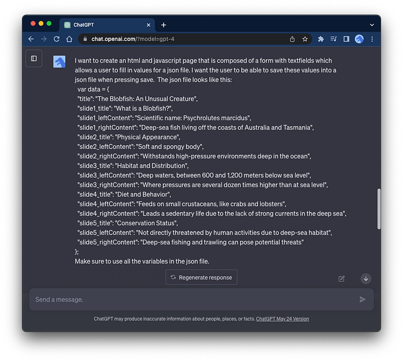Bookmark this page with the star icon
403x361 pixels.
coord(305,39)
